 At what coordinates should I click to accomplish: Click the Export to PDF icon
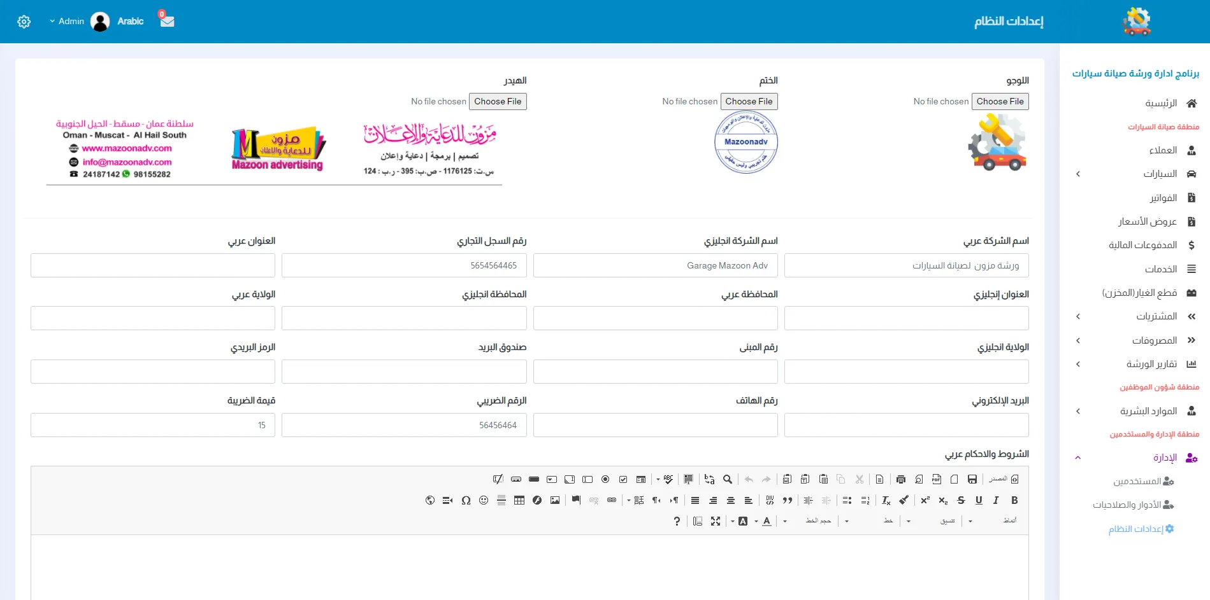[x=936, y=480]
